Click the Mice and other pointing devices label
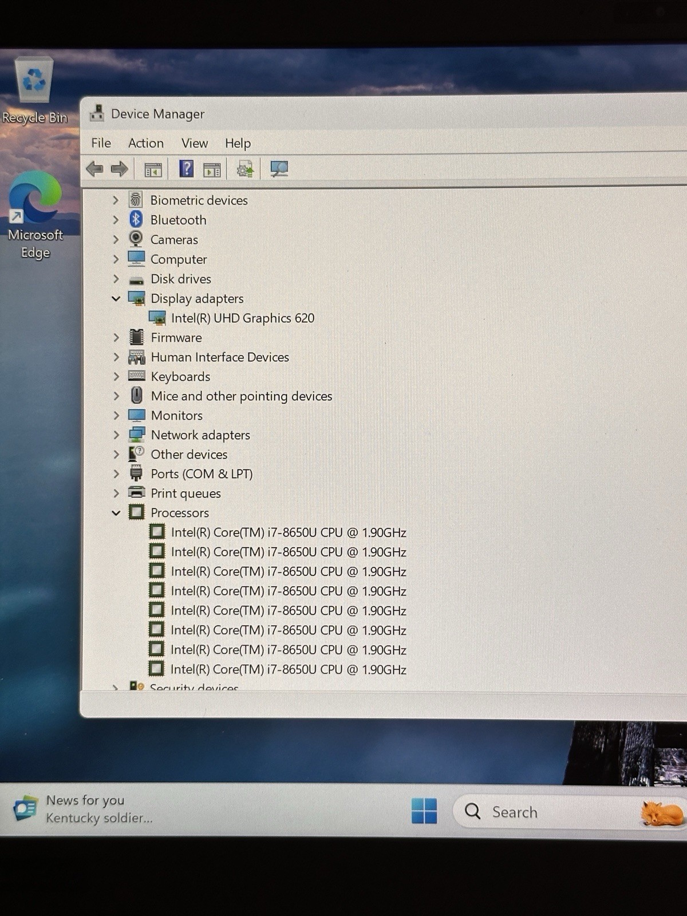This screenshot has width=687, height=916. coord(242,396)
